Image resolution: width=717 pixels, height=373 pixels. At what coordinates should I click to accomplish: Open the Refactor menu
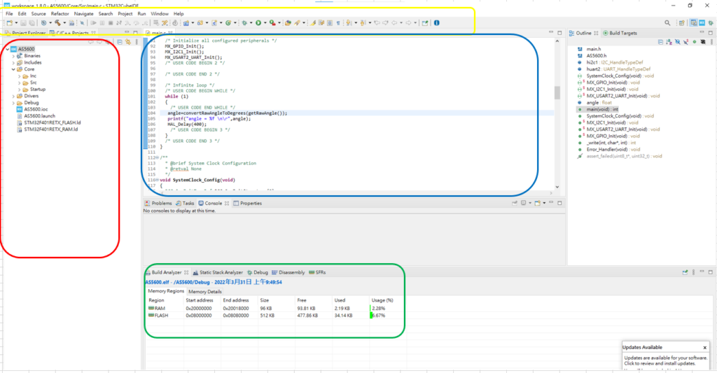tap(60, 14)
